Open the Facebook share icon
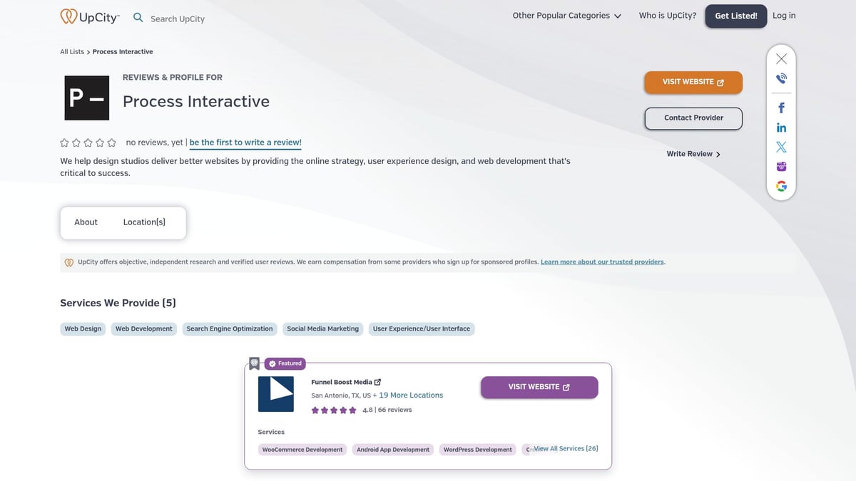The width and height of the screenshot is (856, 481). [781, 107]
